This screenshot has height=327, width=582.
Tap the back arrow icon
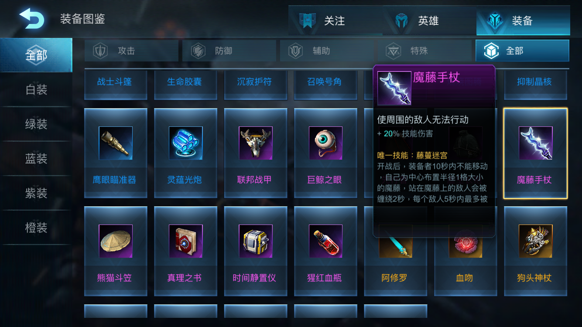[31, 18]
